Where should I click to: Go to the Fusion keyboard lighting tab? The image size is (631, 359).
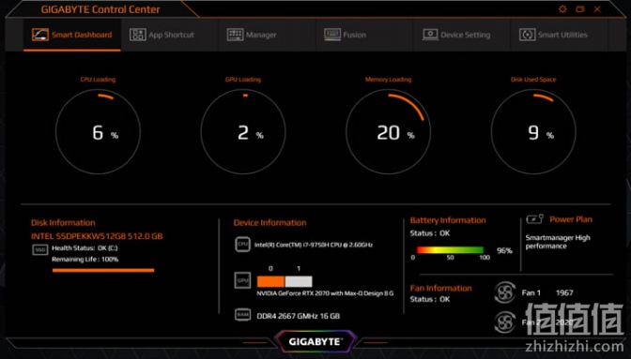pos(346,35)
